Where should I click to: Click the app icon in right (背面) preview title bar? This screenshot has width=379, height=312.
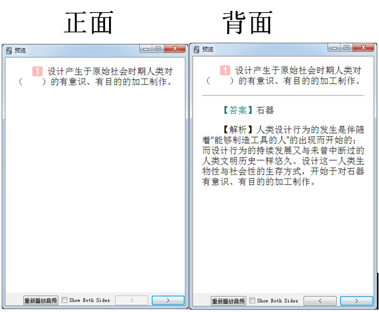click(197, 50)
